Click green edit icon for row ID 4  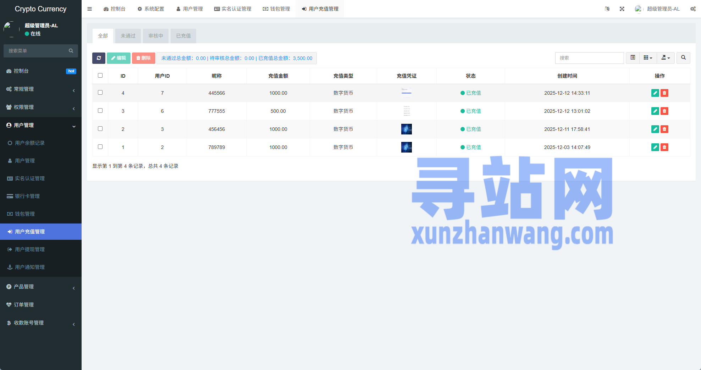click(655, 93)
